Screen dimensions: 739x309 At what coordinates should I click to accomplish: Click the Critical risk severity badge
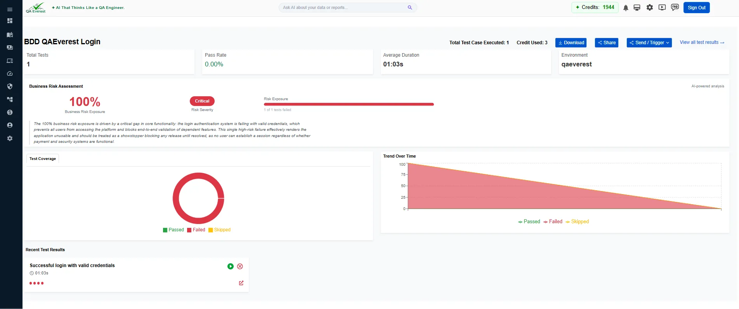202,101
